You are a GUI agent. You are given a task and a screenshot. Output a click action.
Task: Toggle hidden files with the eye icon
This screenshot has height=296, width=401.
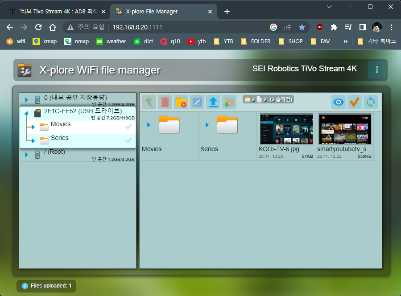click(x=339, y=102)
